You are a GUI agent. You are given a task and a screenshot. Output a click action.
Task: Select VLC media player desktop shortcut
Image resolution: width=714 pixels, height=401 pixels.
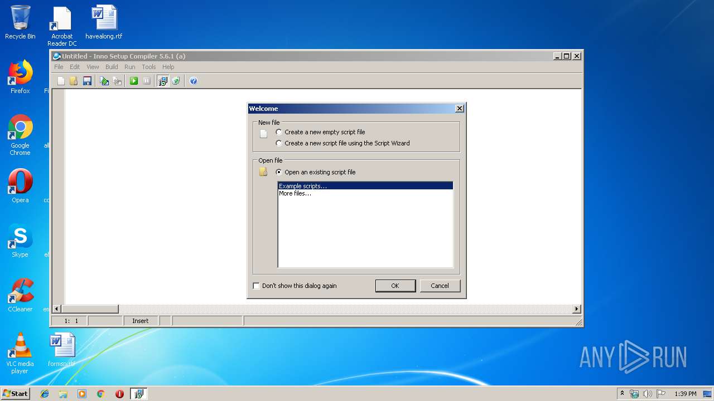pos(20,353)
